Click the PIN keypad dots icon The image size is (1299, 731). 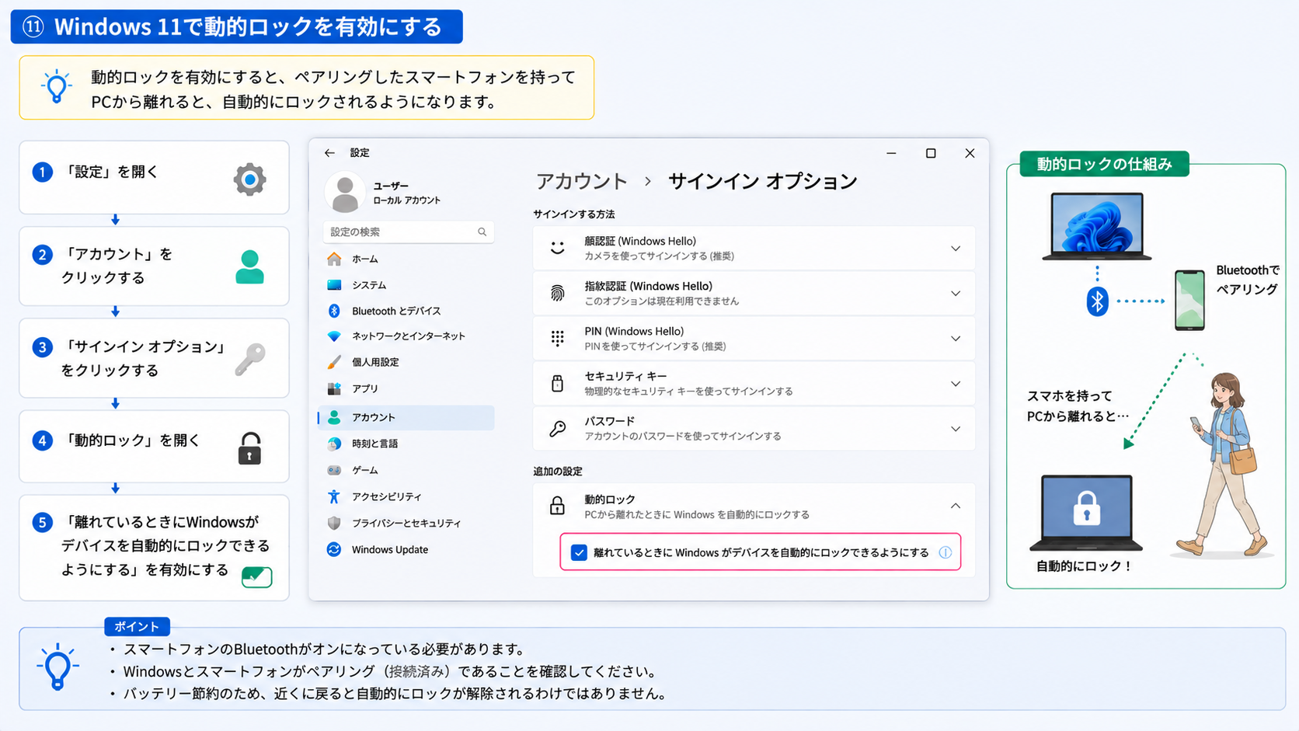click(x=558, y=338)
